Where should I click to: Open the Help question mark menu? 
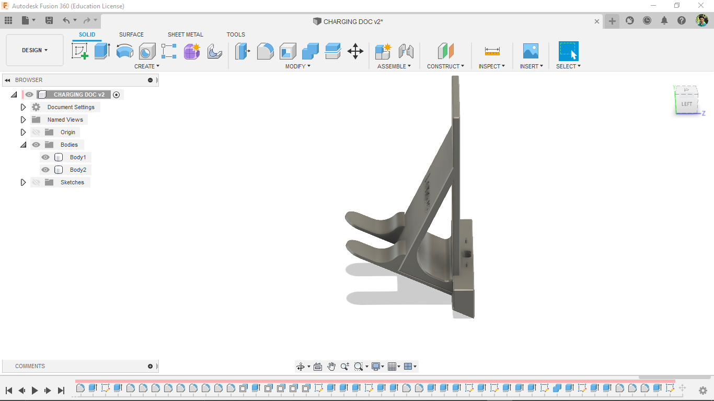[682, 20]
